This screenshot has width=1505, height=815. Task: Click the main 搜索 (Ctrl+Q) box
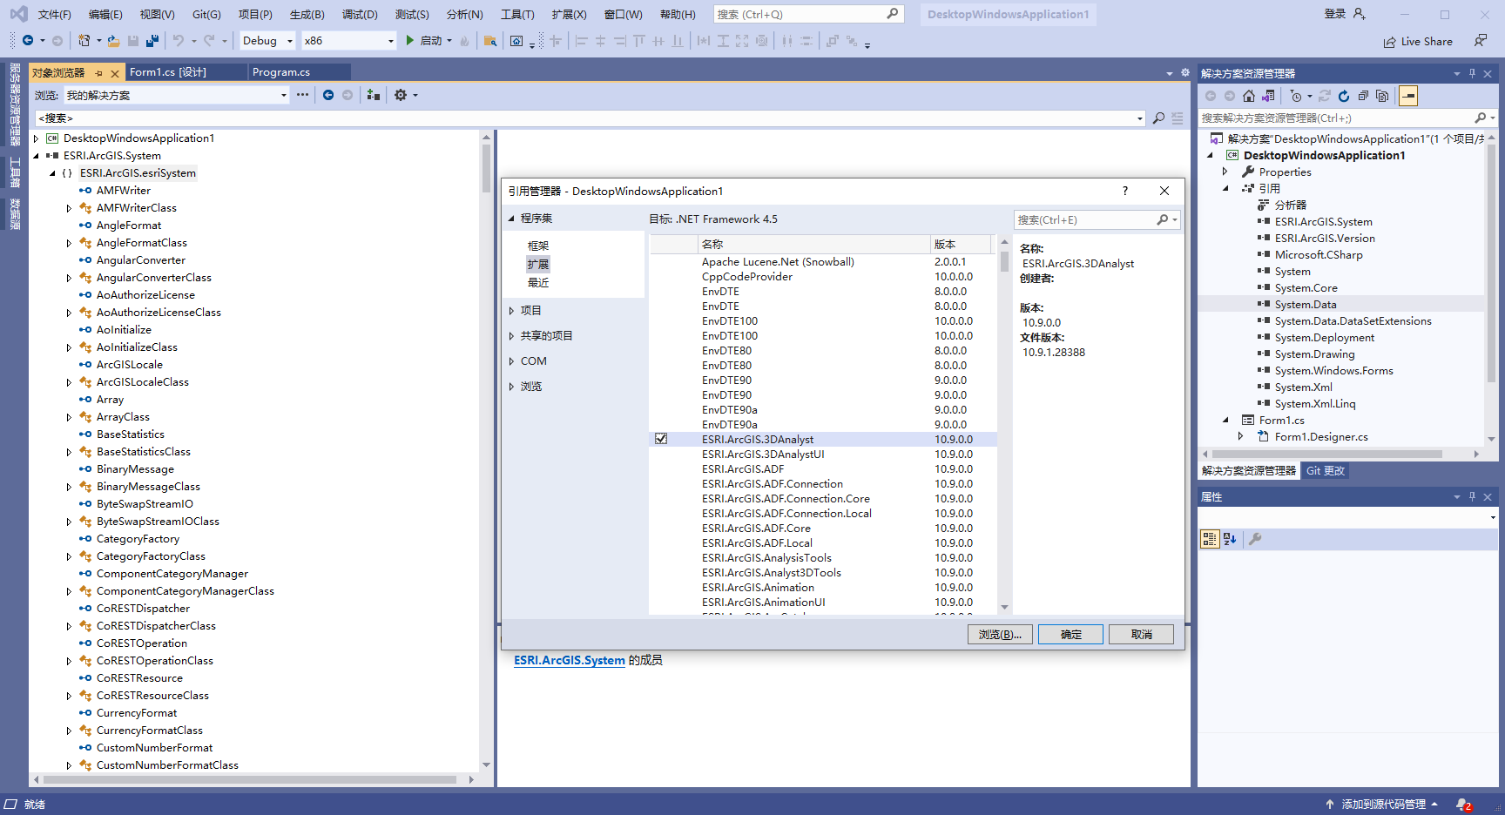(x=800, y=14)
